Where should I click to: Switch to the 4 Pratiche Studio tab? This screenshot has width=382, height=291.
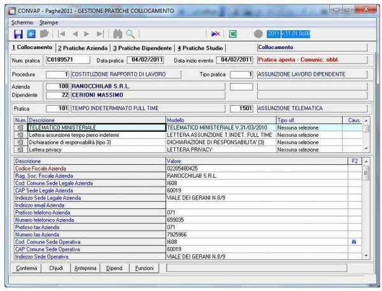[201, 48]
